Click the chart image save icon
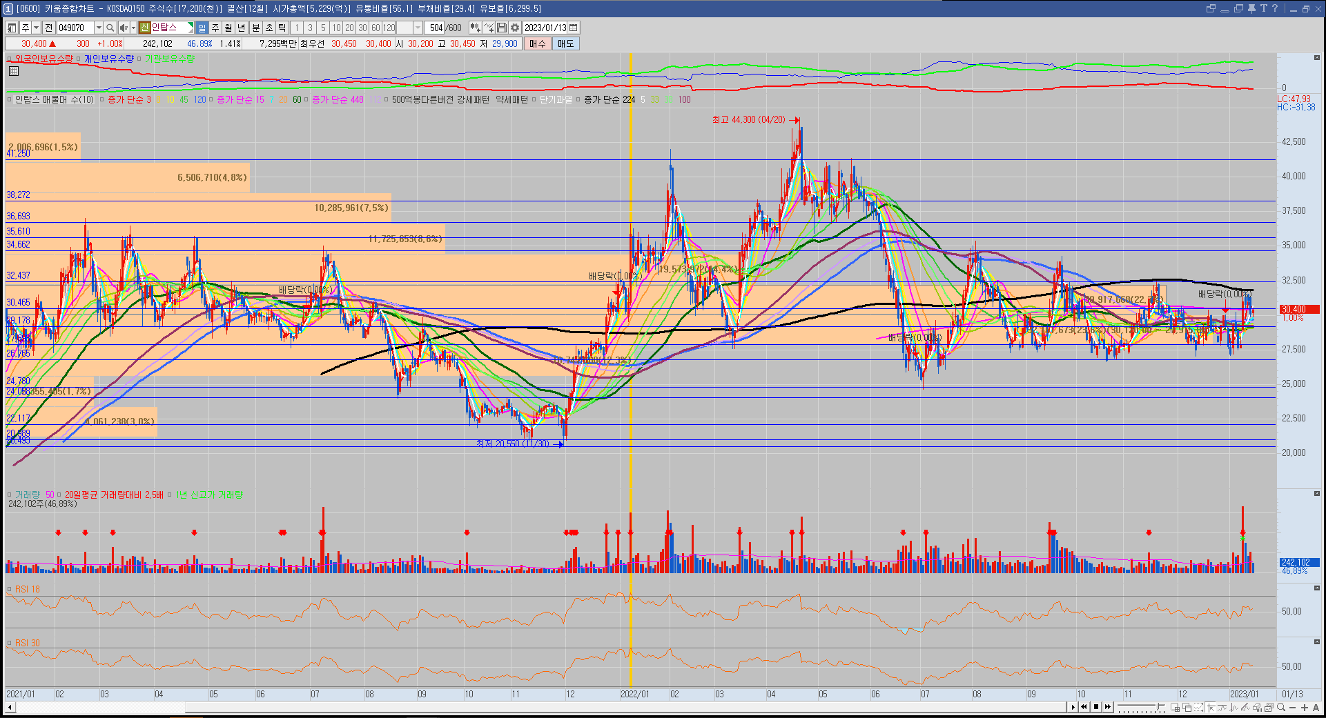This screenshot has width=1326, height=718. pyautogui.click(x=1269, y=707)
